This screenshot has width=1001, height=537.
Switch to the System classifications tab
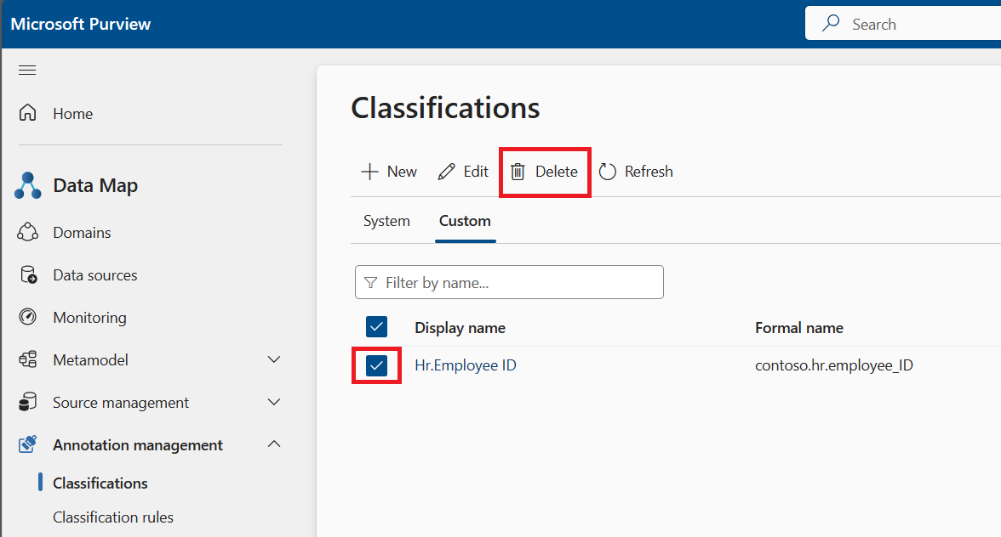[386, 220]
